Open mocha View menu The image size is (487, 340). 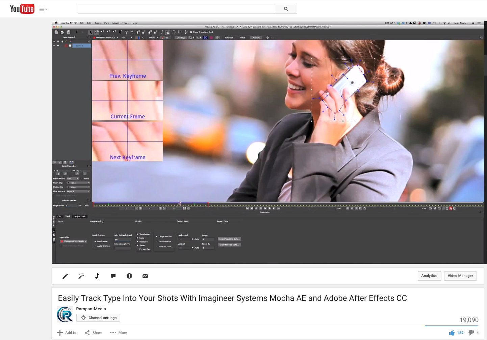click(107, 23)
